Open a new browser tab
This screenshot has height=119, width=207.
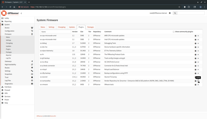pos(29,2)
